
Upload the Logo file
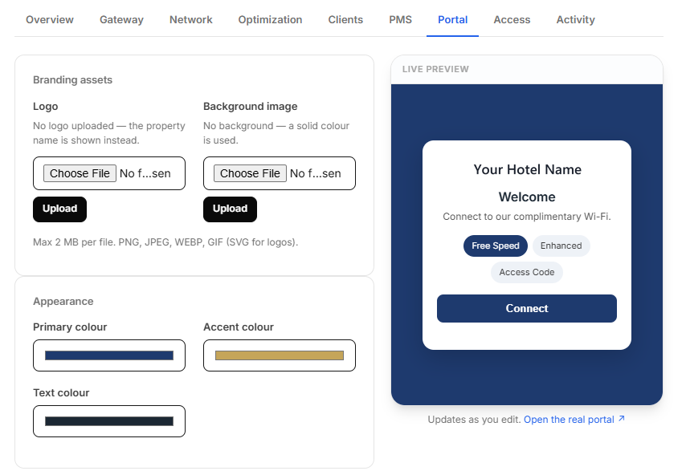(x=59, y=209)
